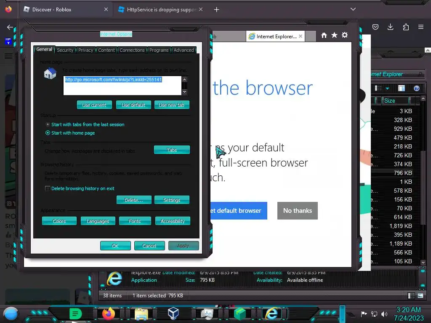This screenshot has height=323, width=431.
Task: Switch to the Security tab
Action: click(65, 50)
